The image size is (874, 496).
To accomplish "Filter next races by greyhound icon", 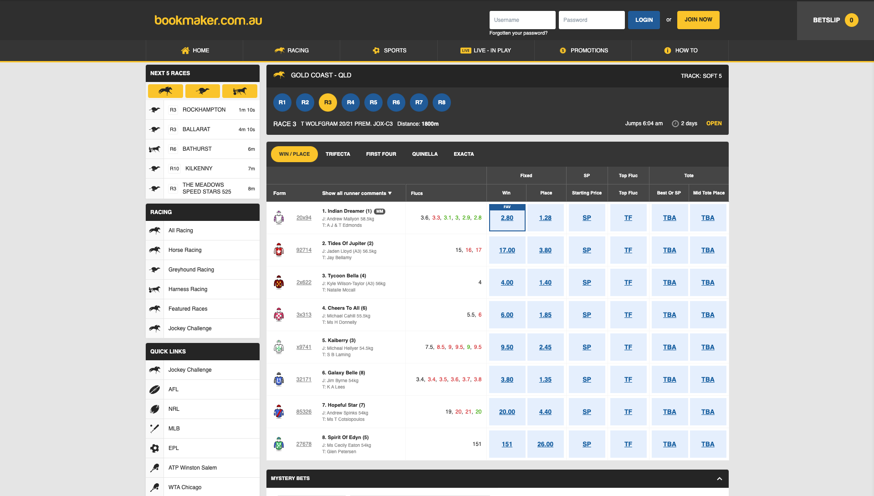I will coord(203,91).
